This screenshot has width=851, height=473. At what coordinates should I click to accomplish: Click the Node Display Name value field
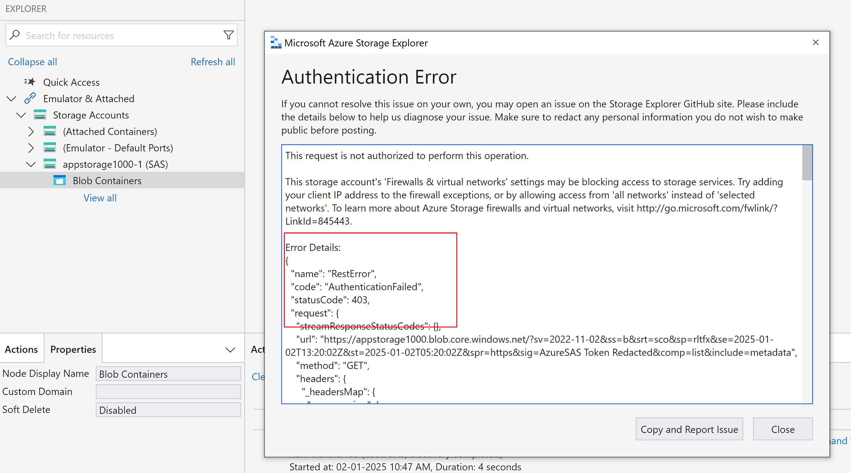point(168,374)
